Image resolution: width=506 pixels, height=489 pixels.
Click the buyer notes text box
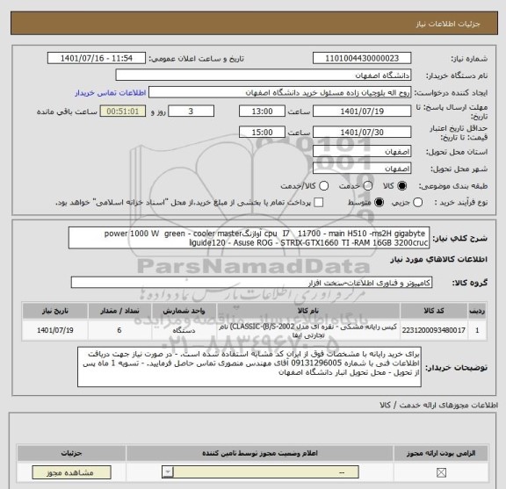tap(249, 367)
